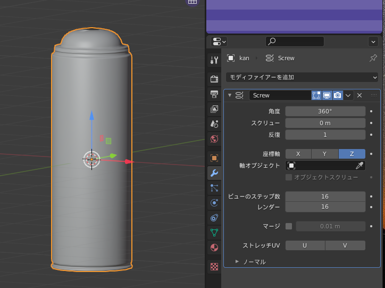This screenshot has height=288, width=385.
Task: Collapse the Screw modifier panel
Action: (230, 95)
